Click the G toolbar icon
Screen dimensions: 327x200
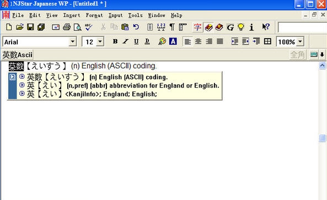coord(230,28)
